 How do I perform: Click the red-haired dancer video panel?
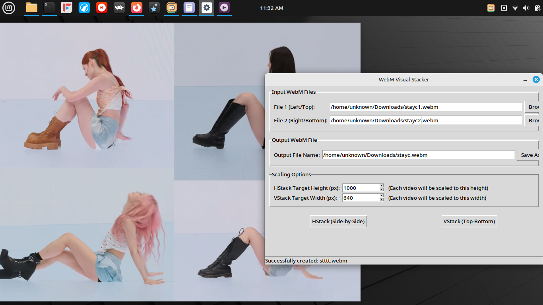click(87, 95)
